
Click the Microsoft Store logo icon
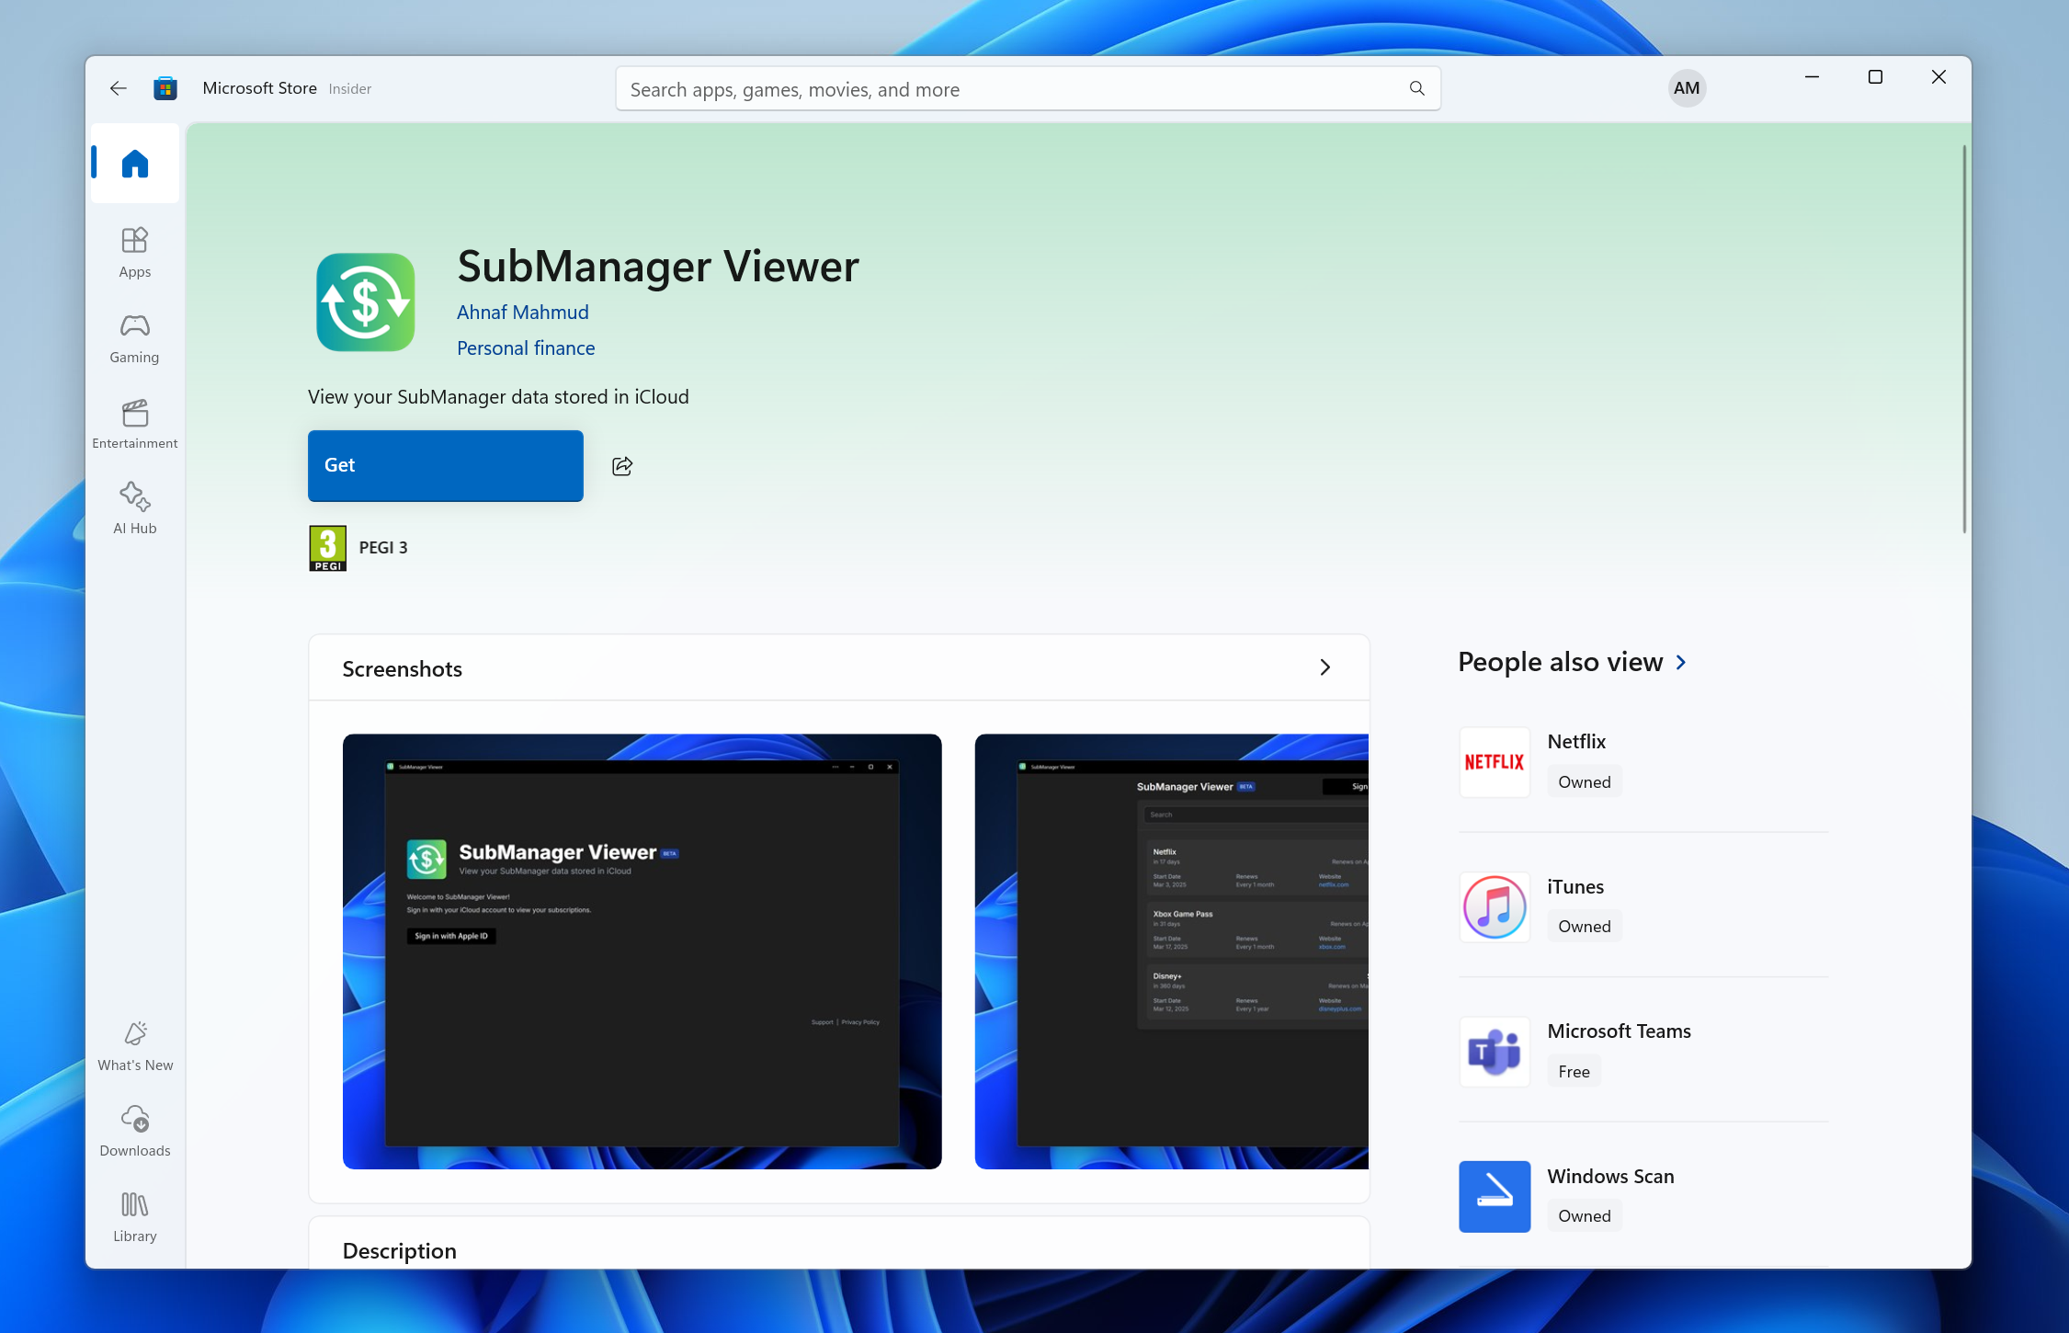point(165,88)
